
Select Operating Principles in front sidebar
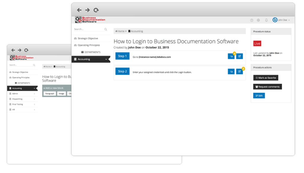click(88, 45)
